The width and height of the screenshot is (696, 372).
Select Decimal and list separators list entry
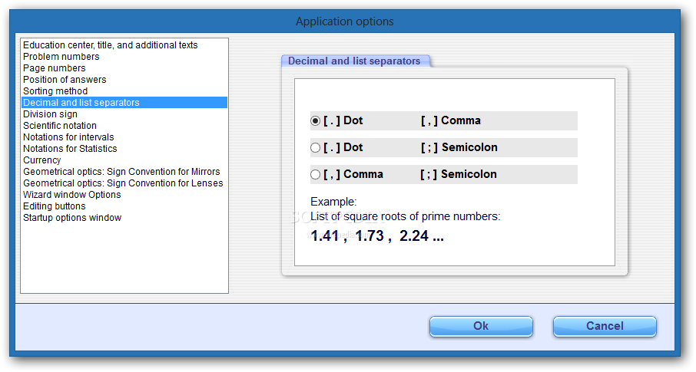pyautogui.click(x=124, y=103)
